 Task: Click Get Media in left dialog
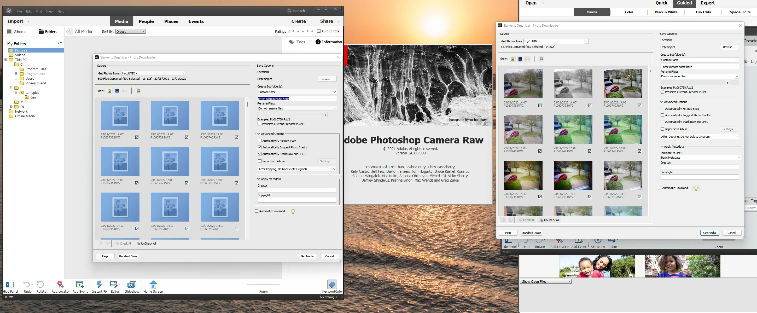(x=307, y=256)
